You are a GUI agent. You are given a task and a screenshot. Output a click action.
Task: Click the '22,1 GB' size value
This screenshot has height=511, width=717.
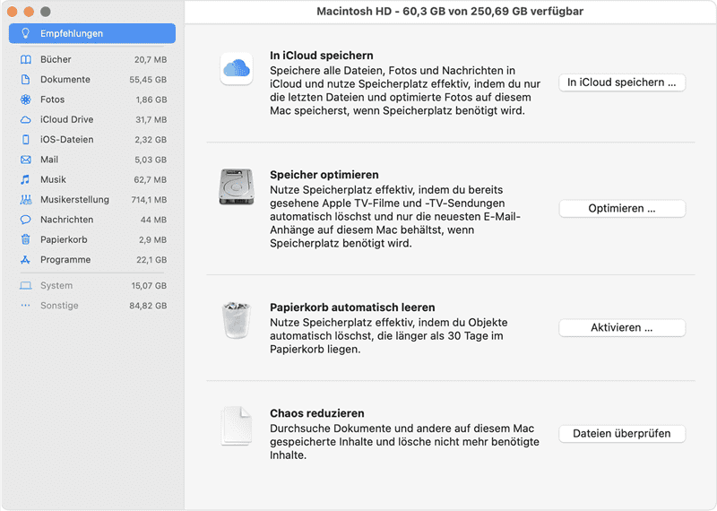[151, 260]
